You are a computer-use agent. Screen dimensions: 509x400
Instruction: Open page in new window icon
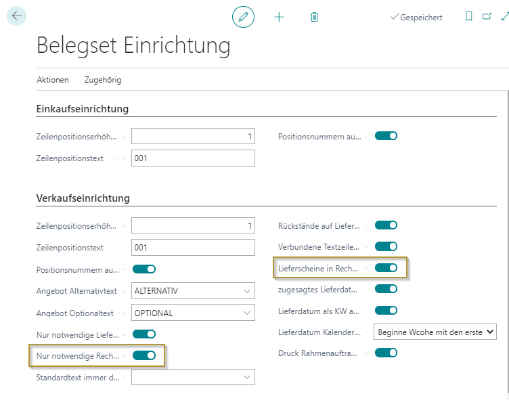487,17
